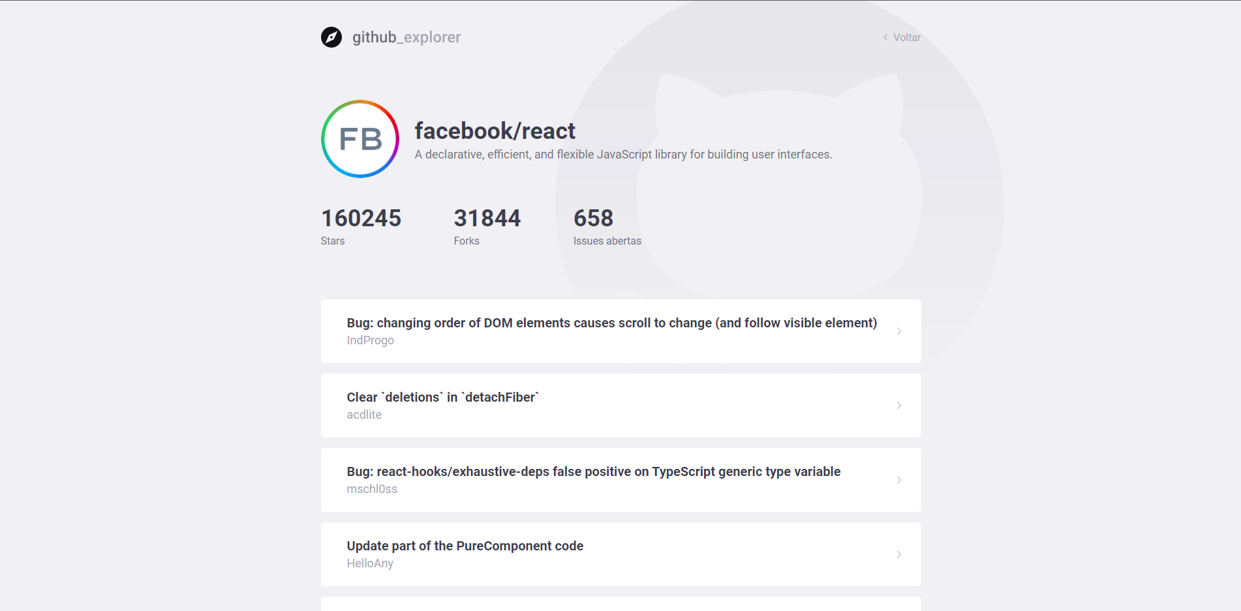1241x611 pixels.
Task: Click chevron arrow on the acdlite issue
Action: (x=898, y=406)
